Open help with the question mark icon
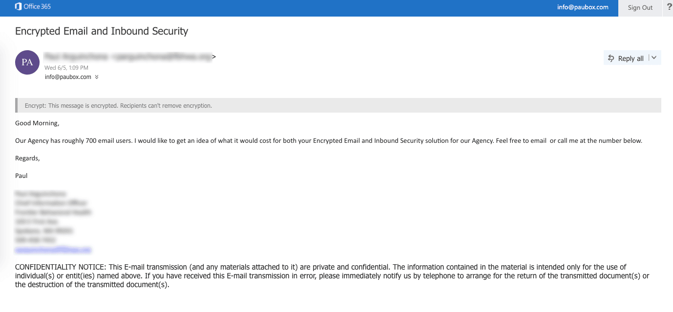 click(x=669, y=7)
